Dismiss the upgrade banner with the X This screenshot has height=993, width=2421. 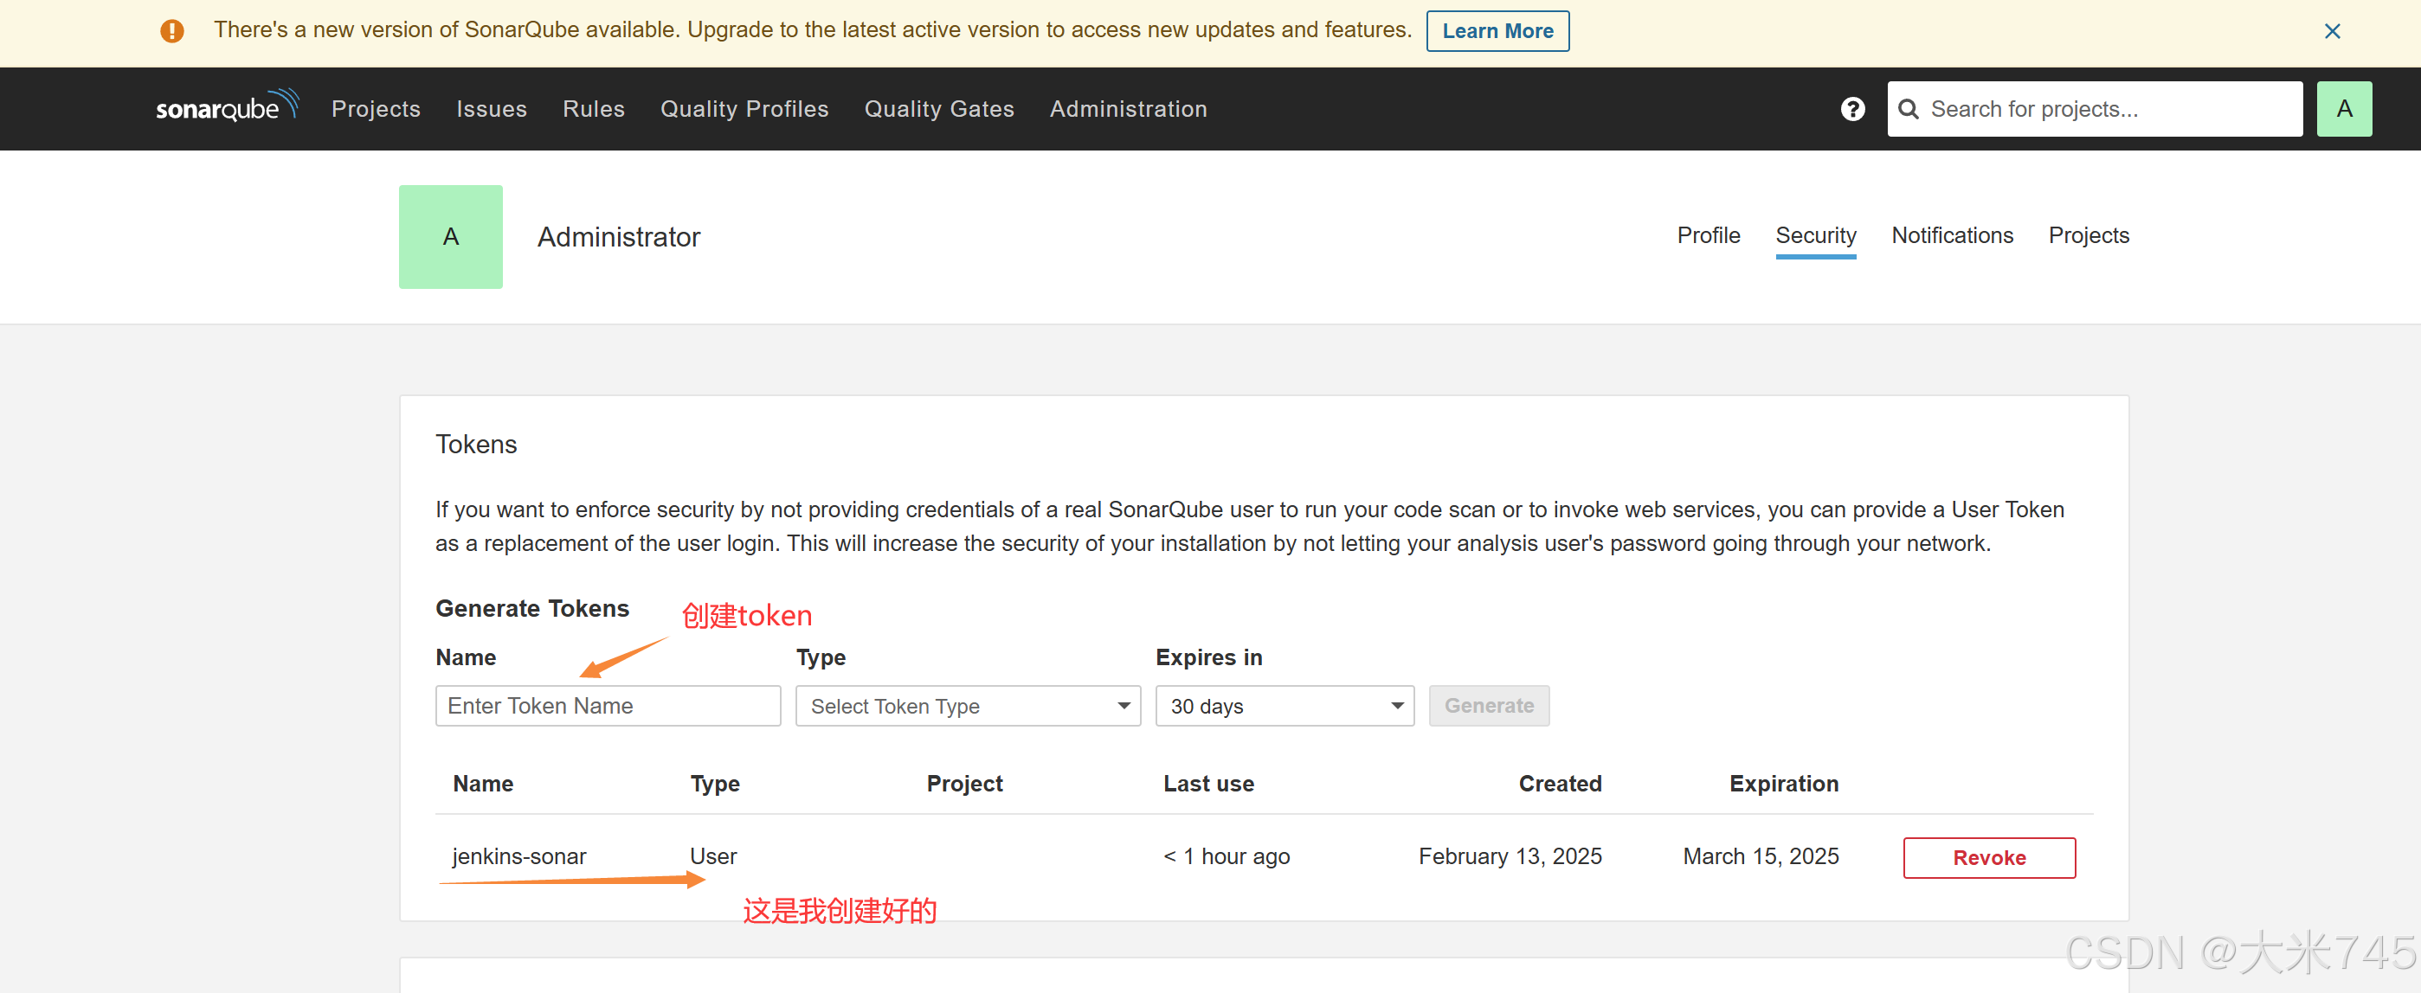2332,31
